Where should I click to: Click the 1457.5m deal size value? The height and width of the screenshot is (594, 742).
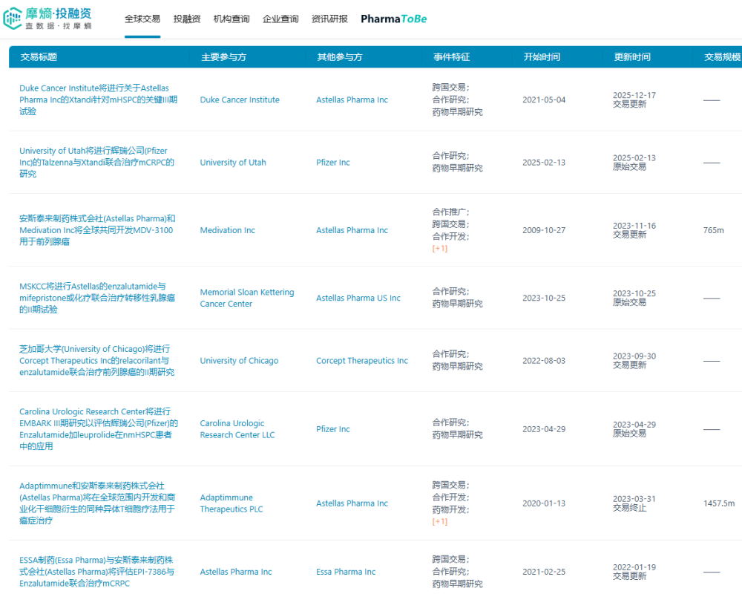point(719,503)
